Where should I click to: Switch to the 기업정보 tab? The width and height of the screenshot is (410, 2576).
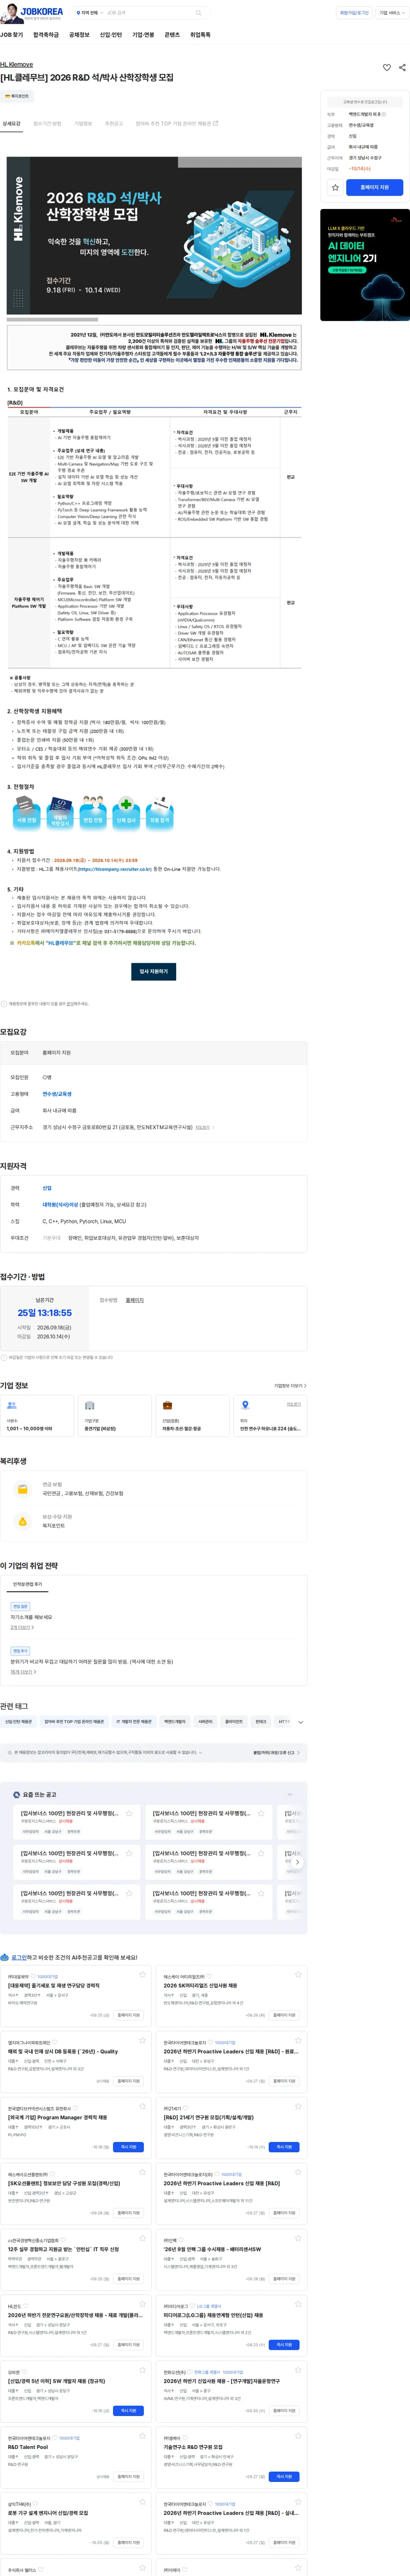point(83,124)
